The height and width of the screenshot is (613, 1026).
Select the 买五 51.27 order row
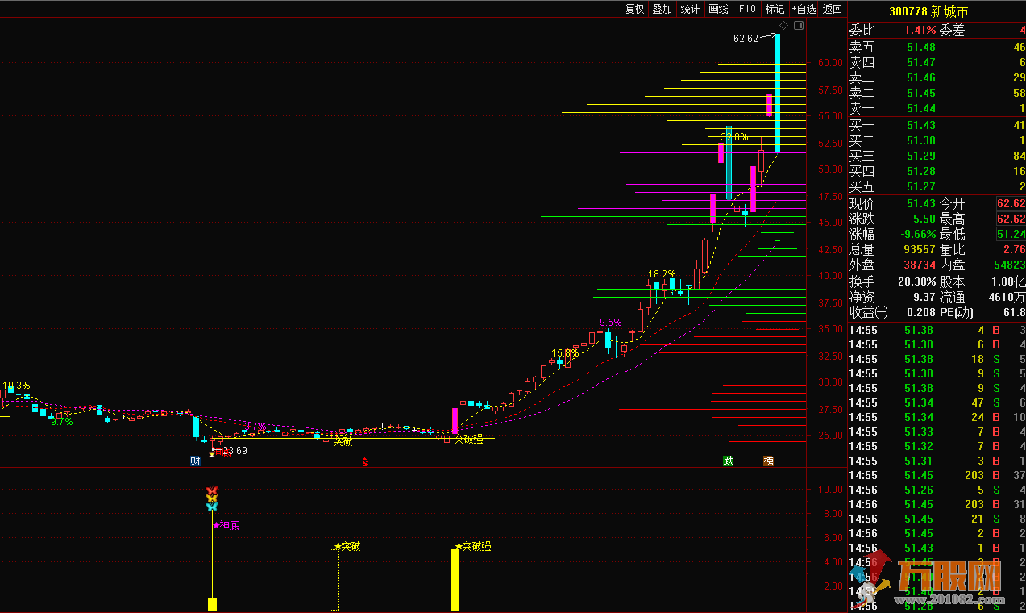coord(937,187)
